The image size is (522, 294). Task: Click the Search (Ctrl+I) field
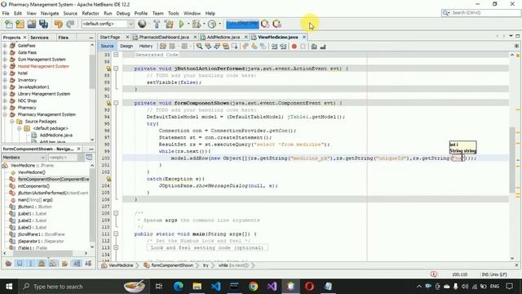[x=481, y=13]
